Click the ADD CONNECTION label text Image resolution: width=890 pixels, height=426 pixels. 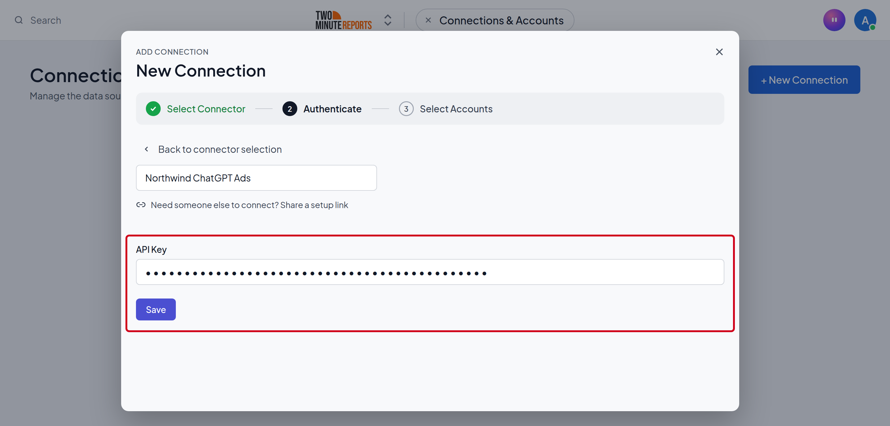pos(172,52)
